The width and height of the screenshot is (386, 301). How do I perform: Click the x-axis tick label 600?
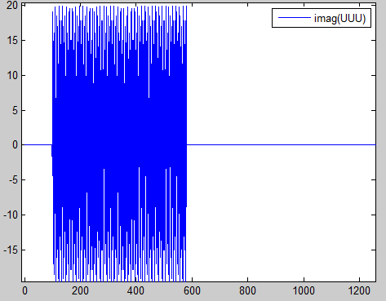pyautogui.click(x=192, y=291)
